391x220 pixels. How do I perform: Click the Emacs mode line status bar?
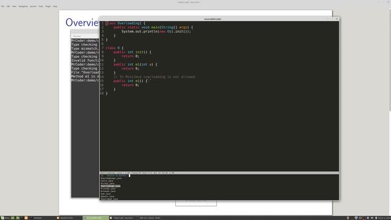[x=219, y=172]
